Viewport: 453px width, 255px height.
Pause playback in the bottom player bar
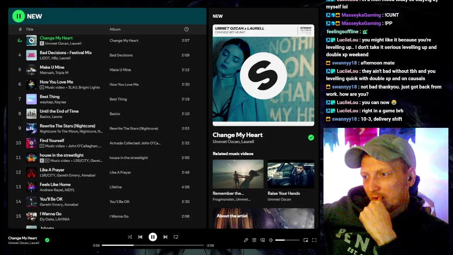tap(153, 237)
